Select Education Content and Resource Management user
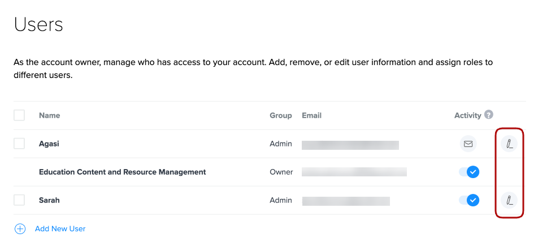 pyautogui.click(x=122, y=172)
